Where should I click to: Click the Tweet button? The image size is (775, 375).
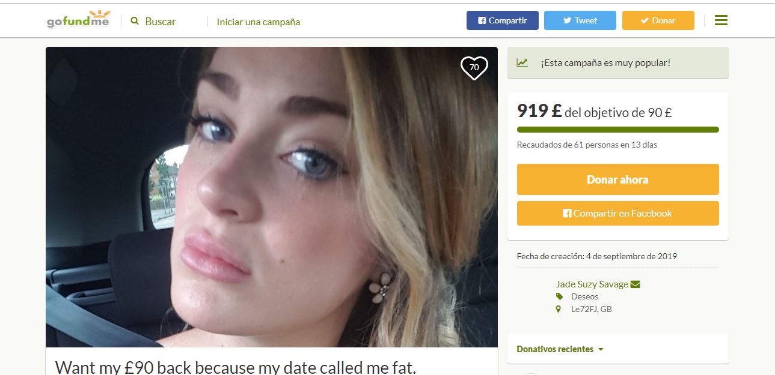click(580, 20)
